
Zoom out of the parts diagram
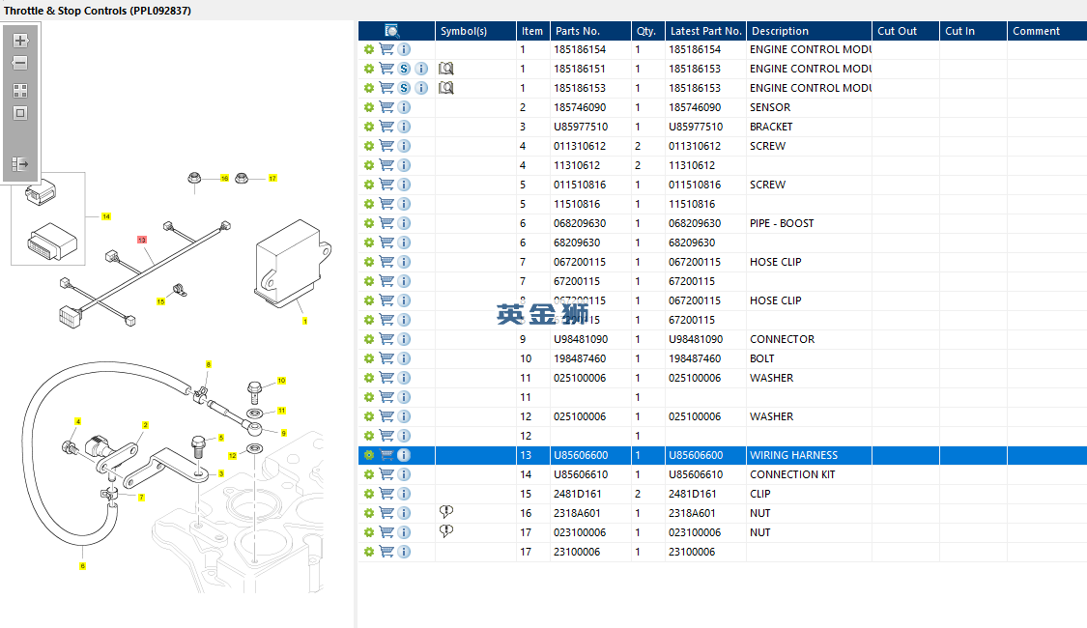[20, 63]
